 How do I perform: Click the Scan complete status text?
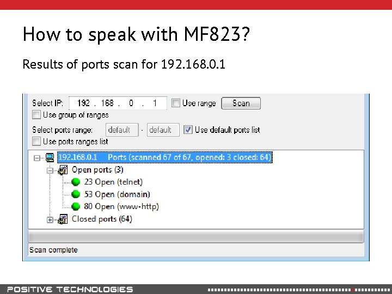click(x=53, y=250)
